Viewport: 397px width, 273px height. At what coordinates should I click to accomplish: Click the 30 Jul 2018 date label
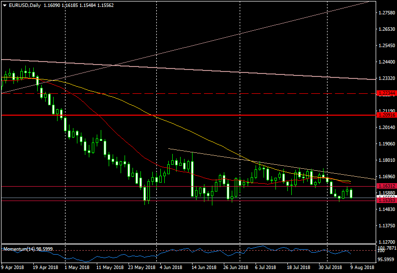click(x=331, y=268)
